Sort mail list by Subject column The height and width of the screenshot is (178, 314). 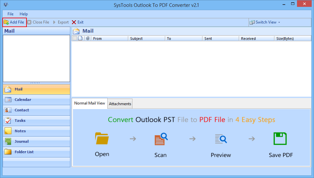pyautogui.click(x=147, y=39)
